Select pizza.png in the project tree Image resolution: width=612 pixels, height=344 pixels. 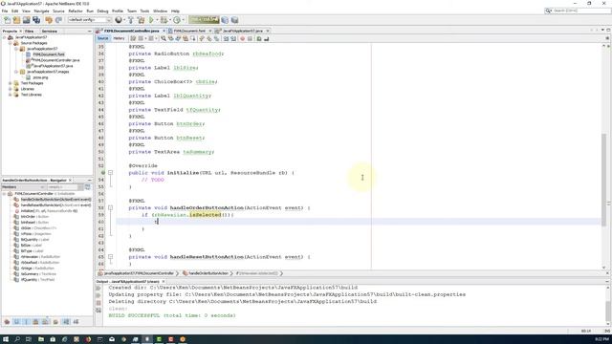pos(40,77)
